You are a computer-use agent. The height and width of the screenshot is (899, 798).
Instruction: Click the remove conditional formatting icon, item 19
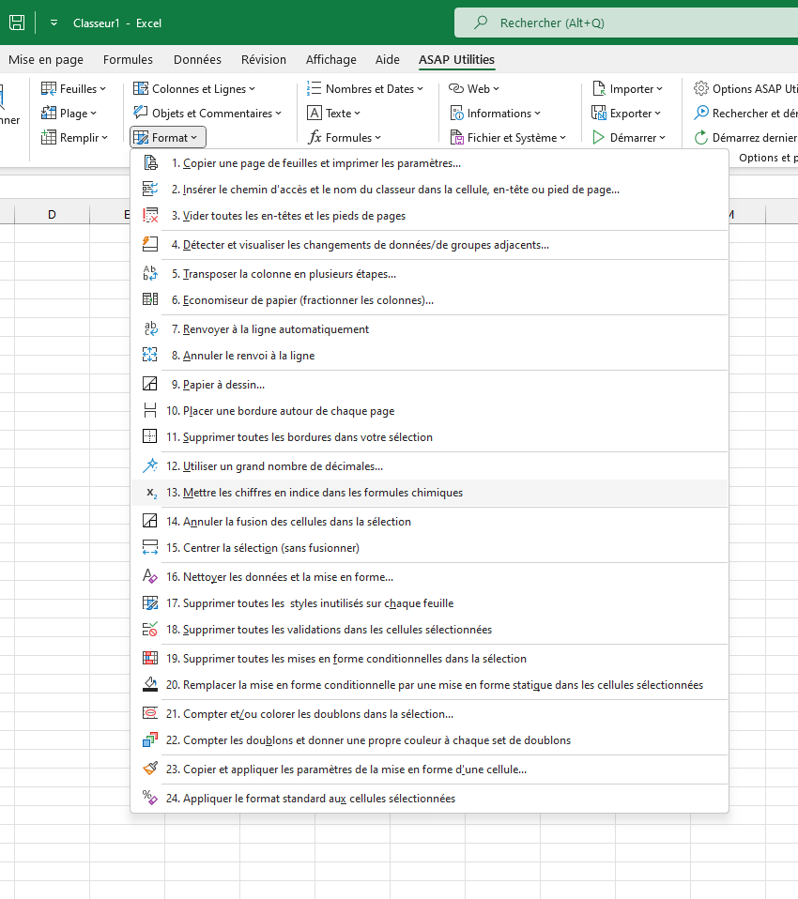pyautogui.click(x=150, y=658)
